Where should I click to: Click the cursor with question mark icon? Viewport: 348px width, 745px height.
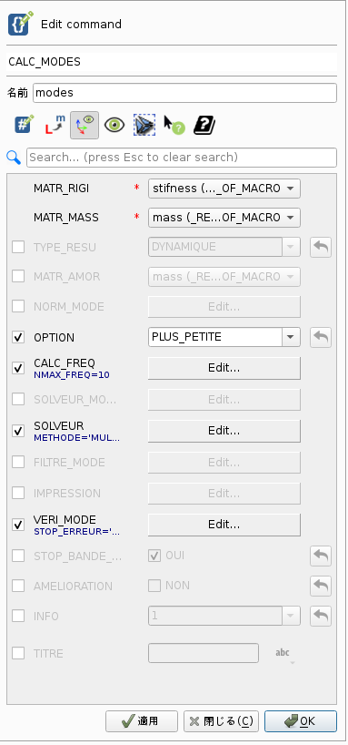coord(174,125)
